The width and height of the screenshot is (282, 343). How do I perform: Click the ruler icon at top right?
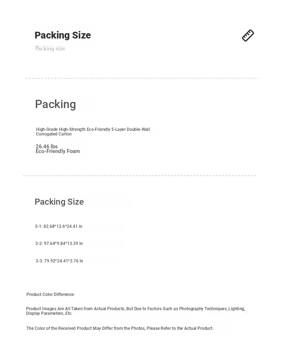coord(248,35)
